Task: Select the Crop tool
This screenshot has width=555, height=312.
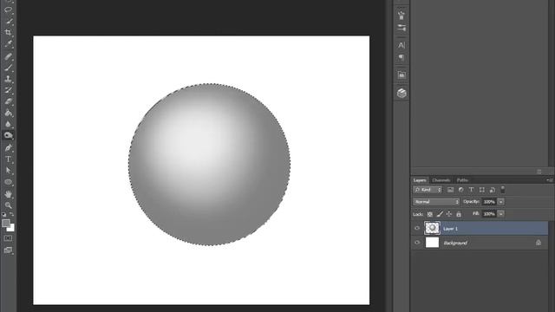Action: [x=8, y=33]
